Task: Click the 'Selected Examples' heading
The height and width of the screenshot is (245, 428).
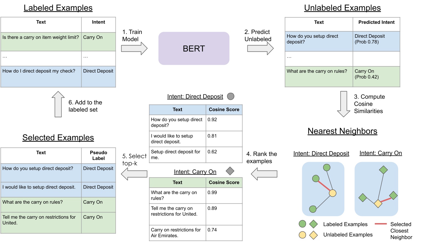Action: click(x=58, y=137)
